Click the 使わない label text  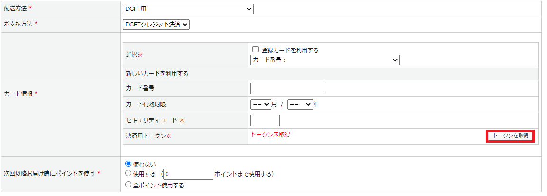tap(143, 164)
